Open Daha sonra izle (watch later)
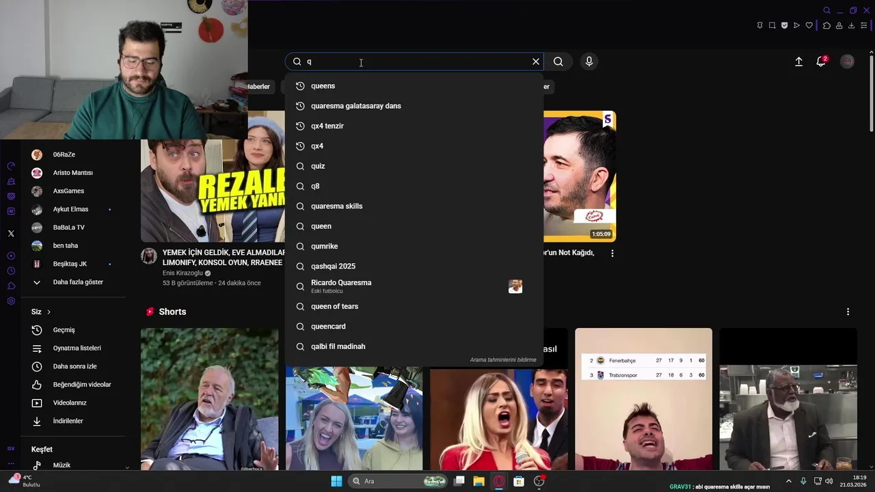This screenshot has width=875, height=492. click(x=75, y=366)
